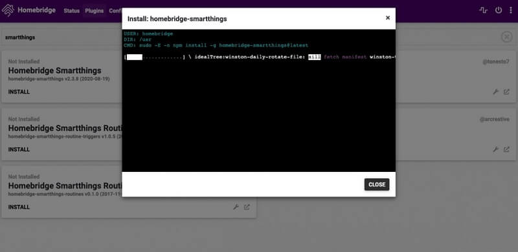Click the install progress bar in terminal

pos(155,57)
